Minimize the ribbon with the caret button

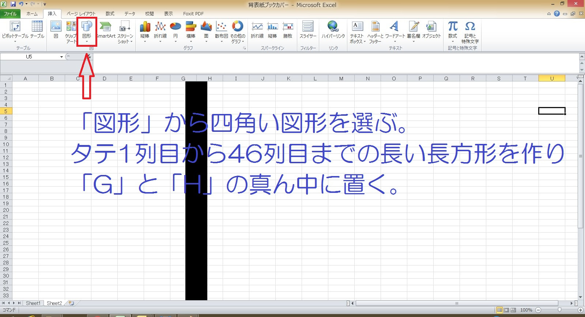tap(549, 14)
